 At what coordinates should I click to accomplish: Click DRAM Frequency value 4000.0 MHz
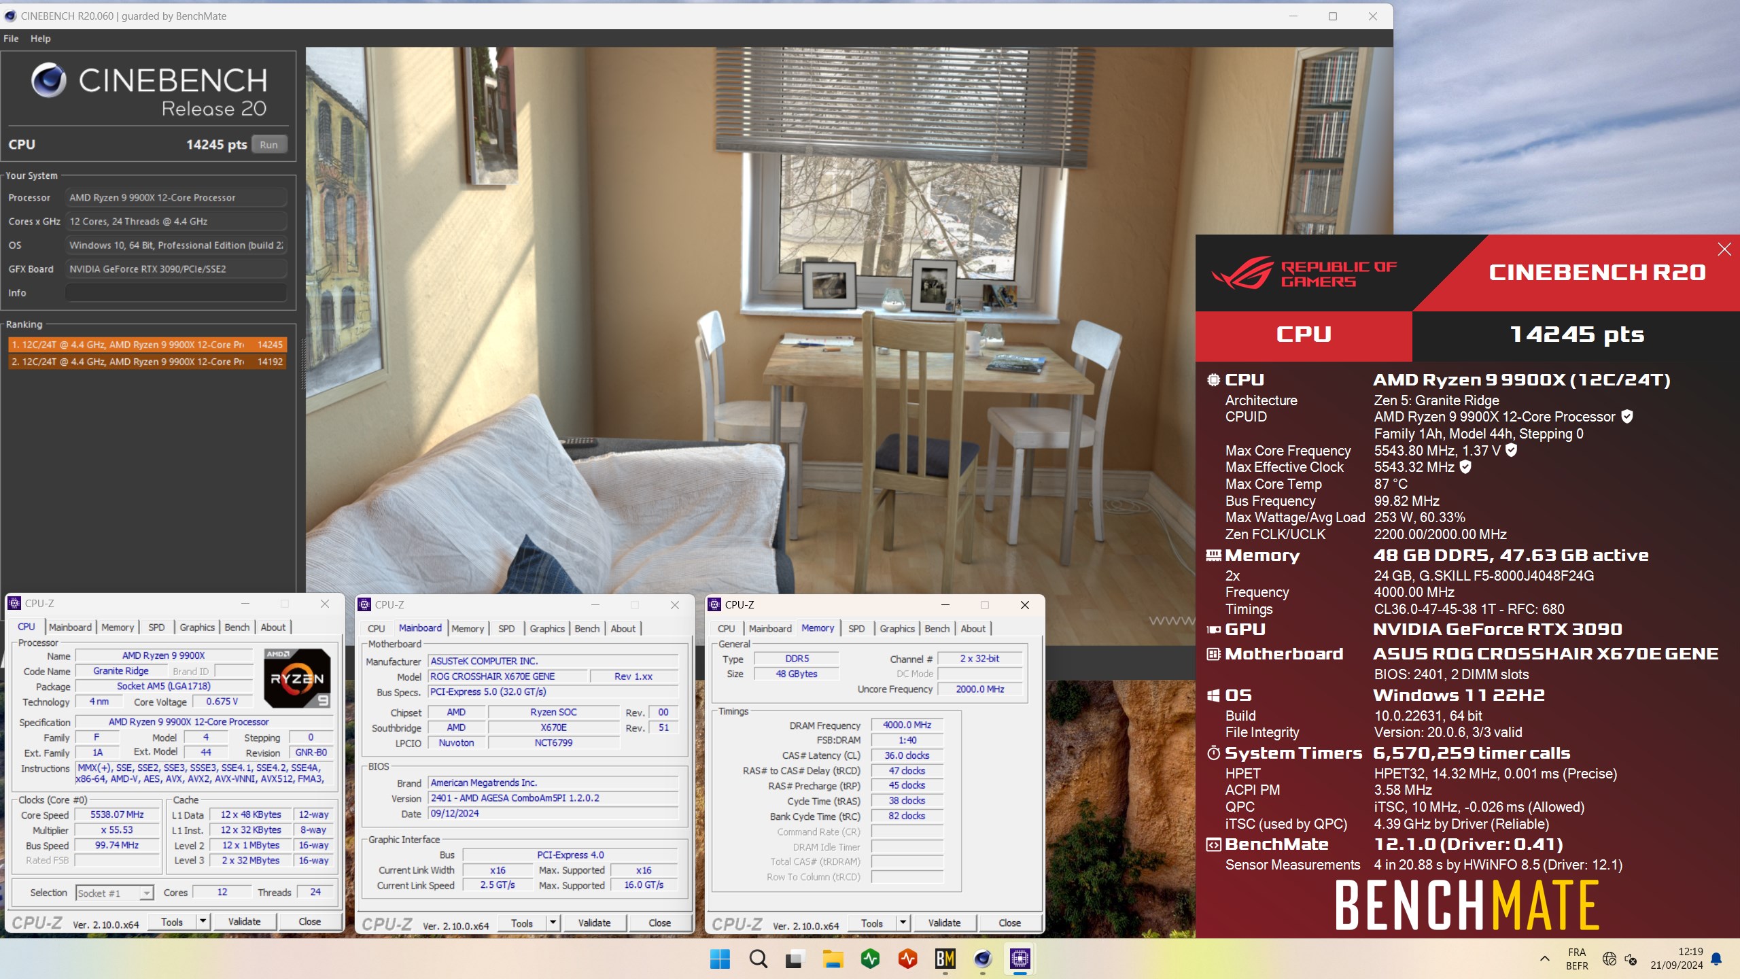[x=907, y=725]
